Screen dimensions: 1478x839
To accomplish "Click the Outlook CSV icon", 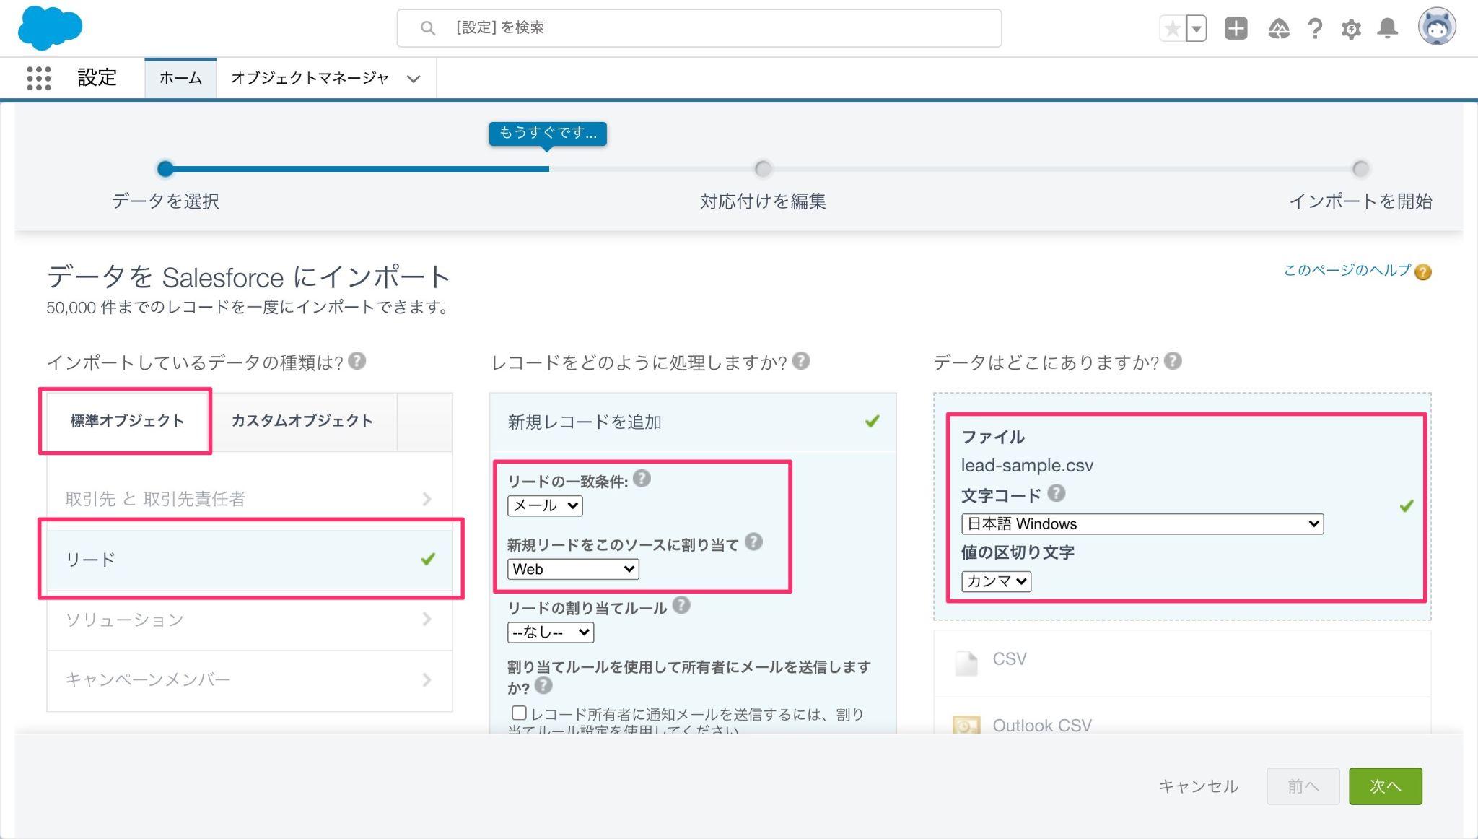I will tap(966, 725).
